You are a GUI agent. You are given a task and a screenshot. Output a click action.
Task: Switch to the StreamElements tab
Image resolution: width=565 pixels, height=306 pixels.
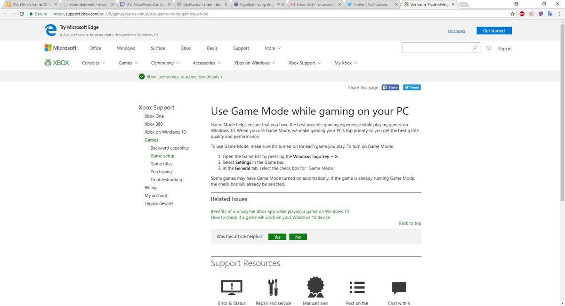(x=88, y=4)
